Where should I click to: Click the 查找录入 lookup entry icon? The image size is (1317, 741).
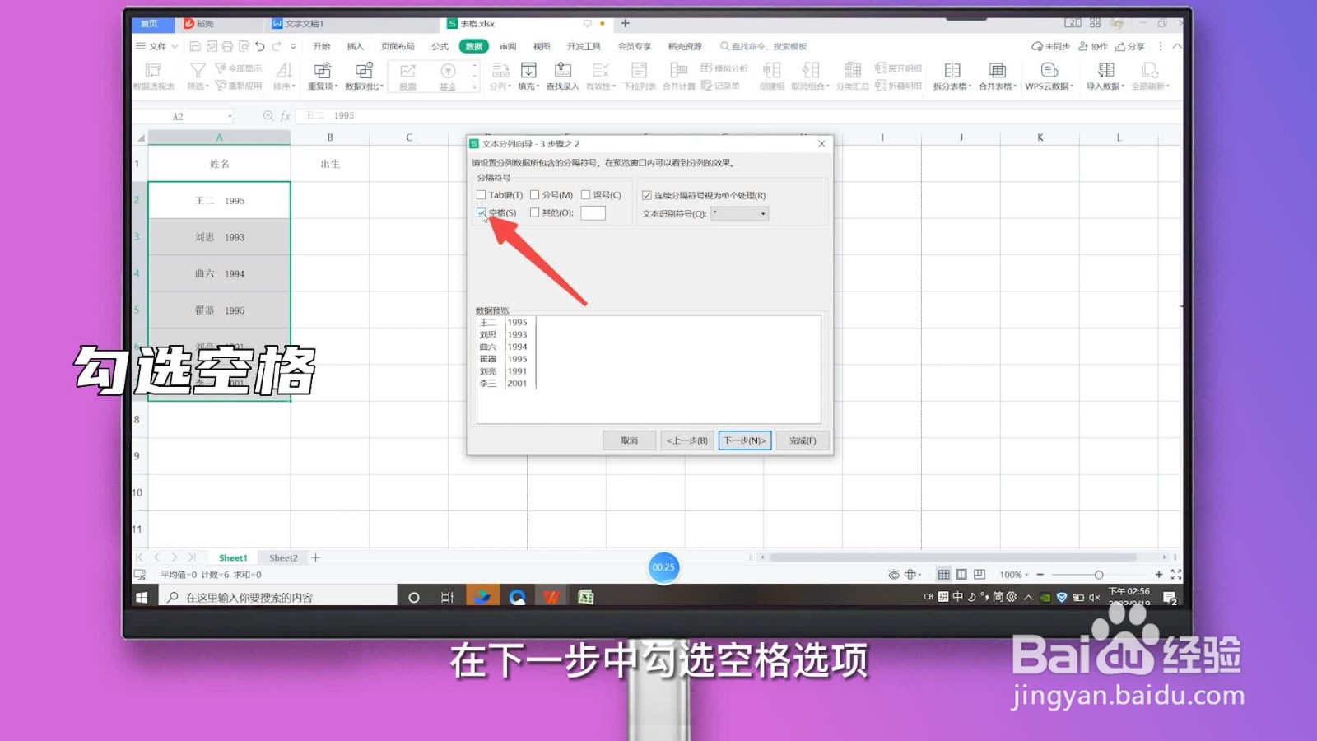coord(563,71)
